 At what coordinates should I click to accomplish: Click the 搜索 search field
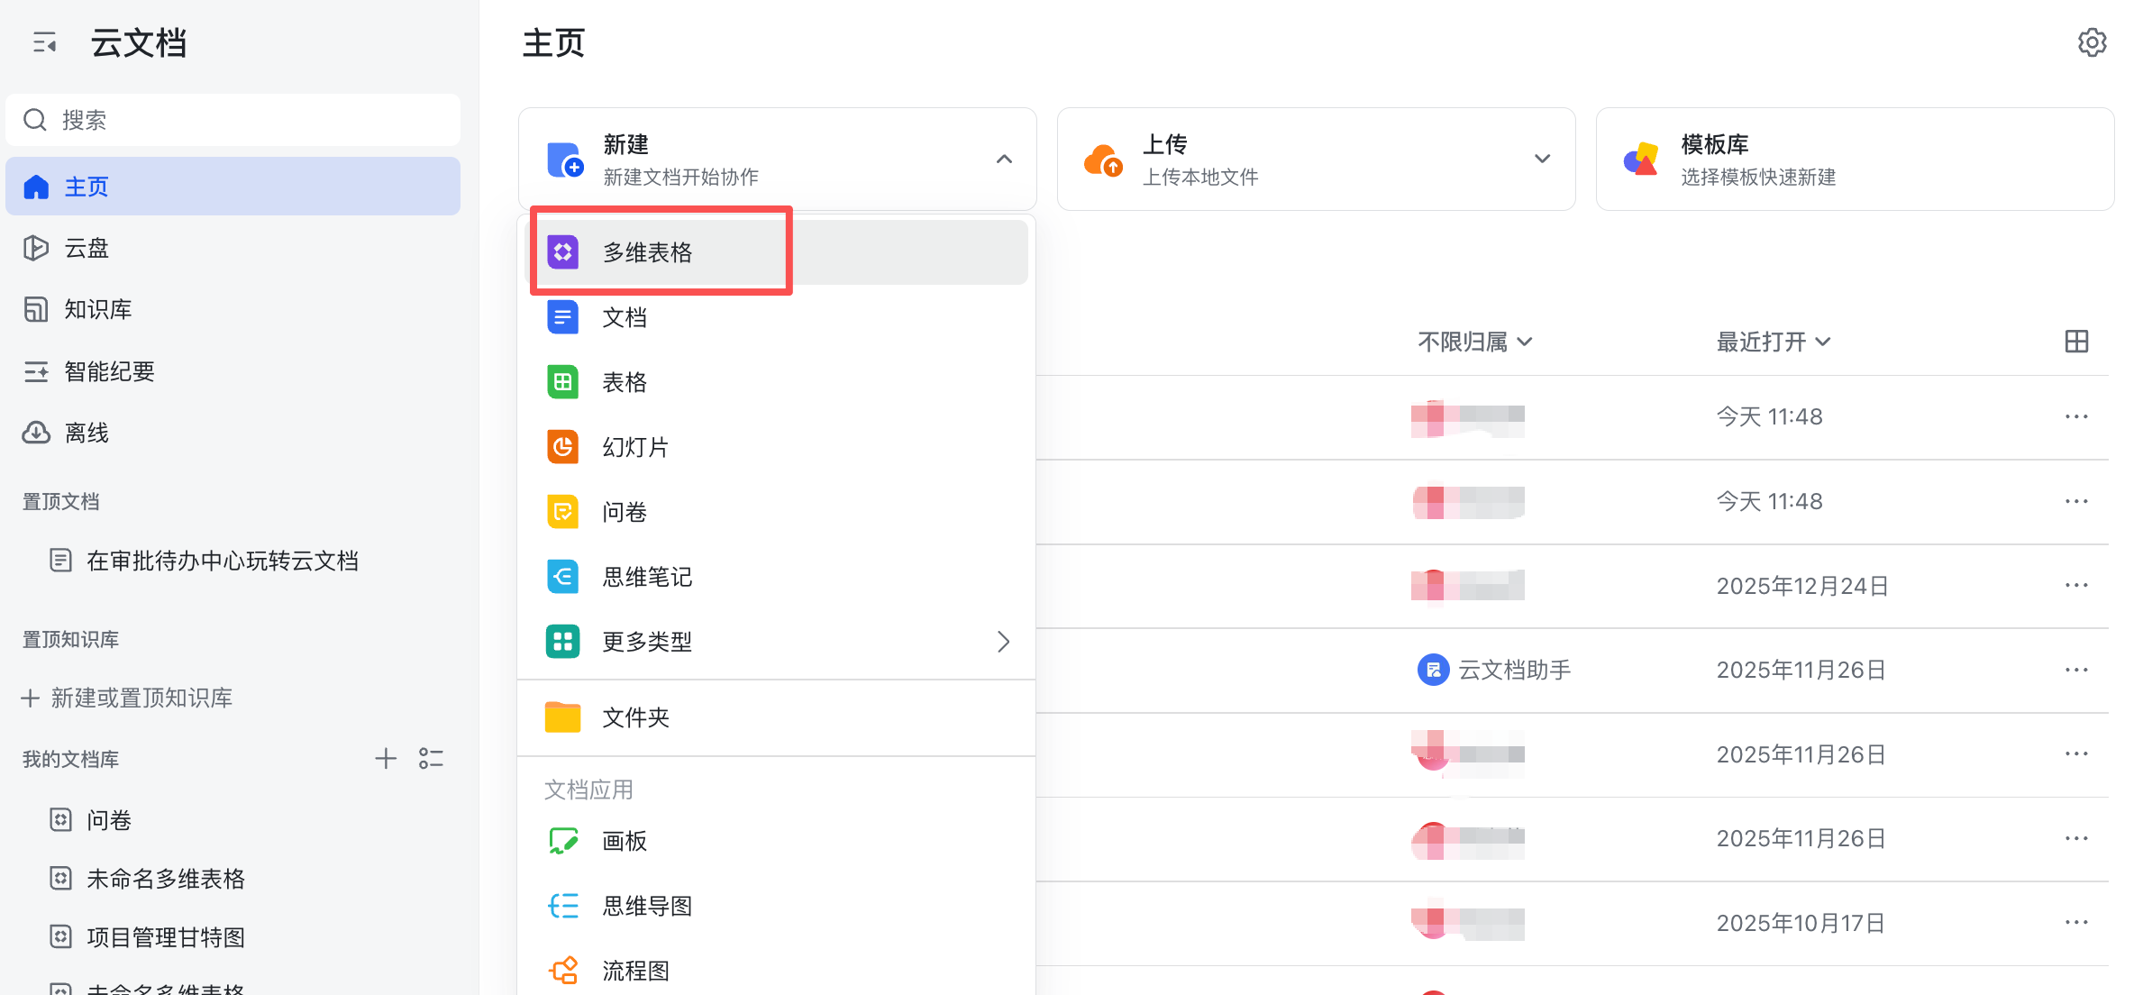(x=233, y=120)
